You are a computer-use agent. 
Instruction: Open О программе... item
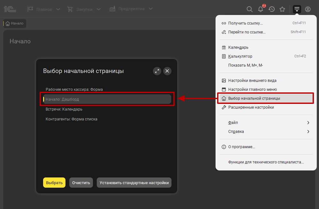[x=266, y=147]
